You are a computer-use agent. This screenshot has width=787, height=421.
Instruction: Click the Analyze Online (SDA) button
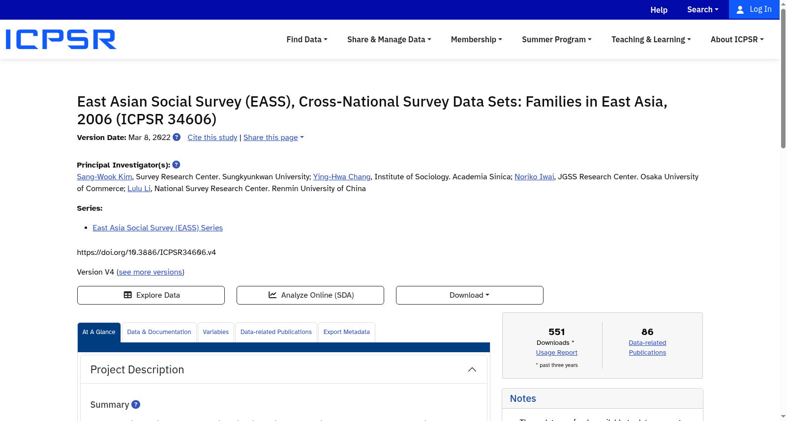click(x=310, y=295)
